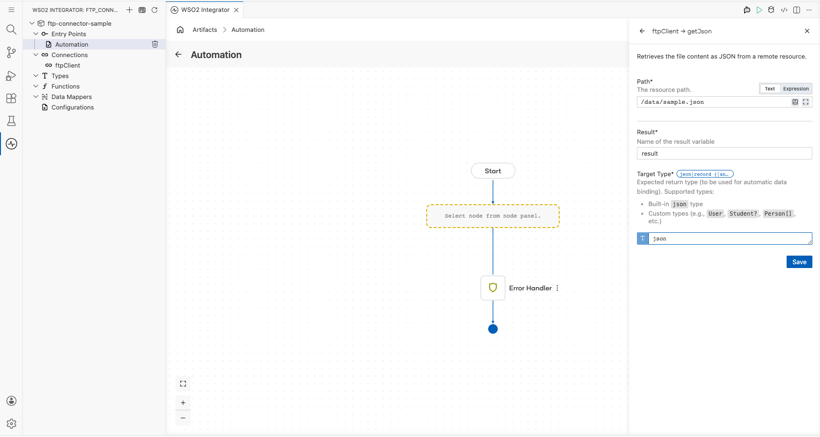
Task: Click the home icon in breadcrumb
Action: [180, 30]
